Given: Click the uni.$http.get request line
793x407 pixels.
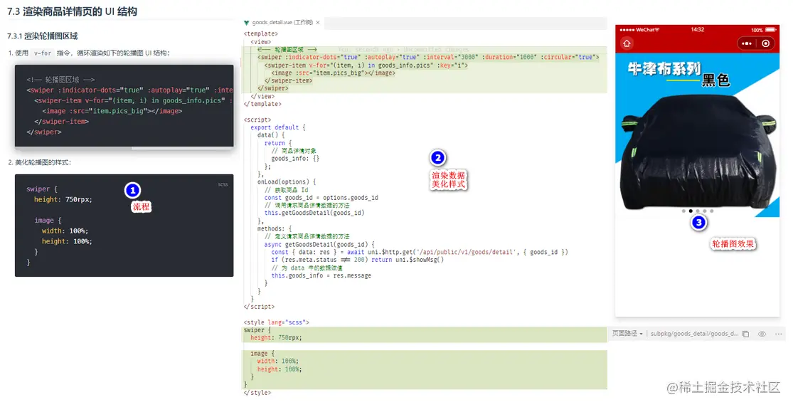Looking at the screenshot, I should [420, 252].
